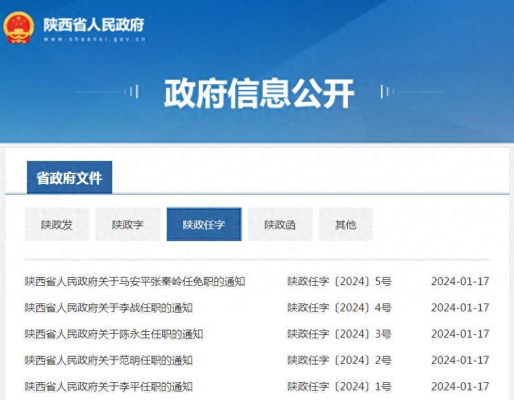
Task: Click the date of the 李战 notice
Action: click(x=460, y=308)
